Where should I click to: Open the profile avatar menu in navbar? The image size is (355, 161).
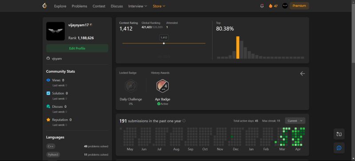point(285,6)
